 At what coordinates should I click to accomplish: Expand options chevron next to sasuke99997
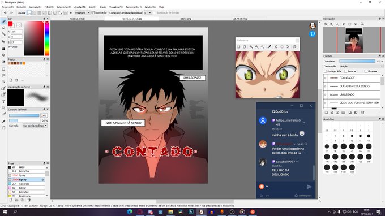(297, 162)
